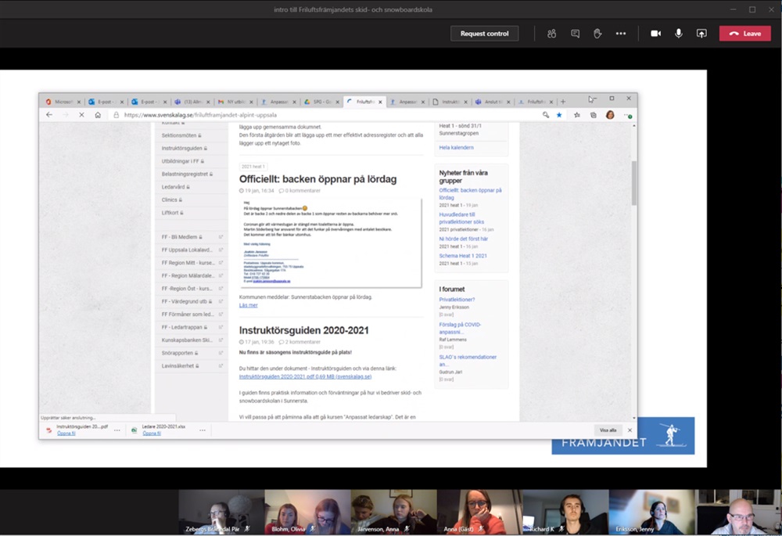This screenshot has width=782, height=536.
Task: Open a new browser tab with plus
Action: 563,102
